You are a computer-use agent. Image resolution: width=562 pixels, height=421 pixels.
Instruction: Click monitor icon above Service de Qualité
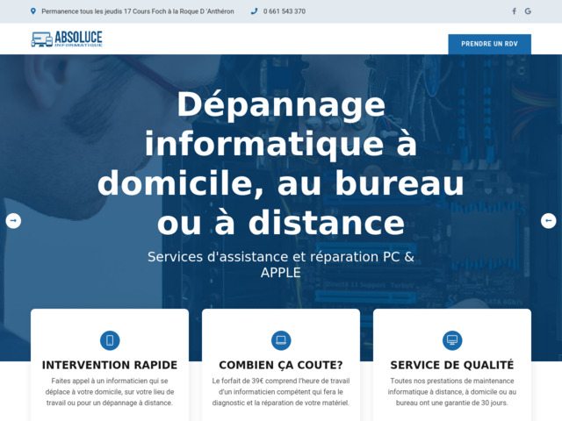coord(452,340)
